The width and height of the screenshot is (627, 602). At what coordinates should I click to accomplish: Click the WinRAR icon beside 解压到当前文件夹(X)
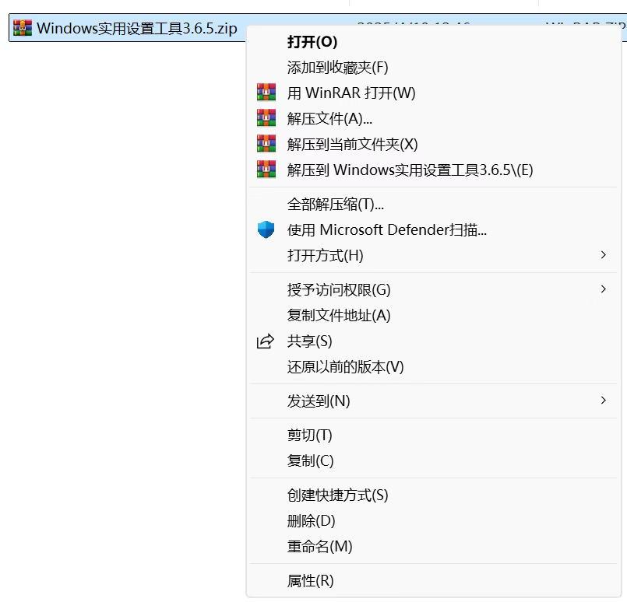click(266, 144)
